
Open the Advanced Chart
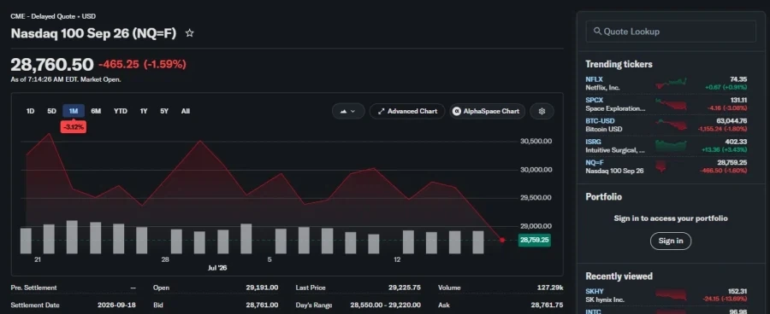click(407, 111)
